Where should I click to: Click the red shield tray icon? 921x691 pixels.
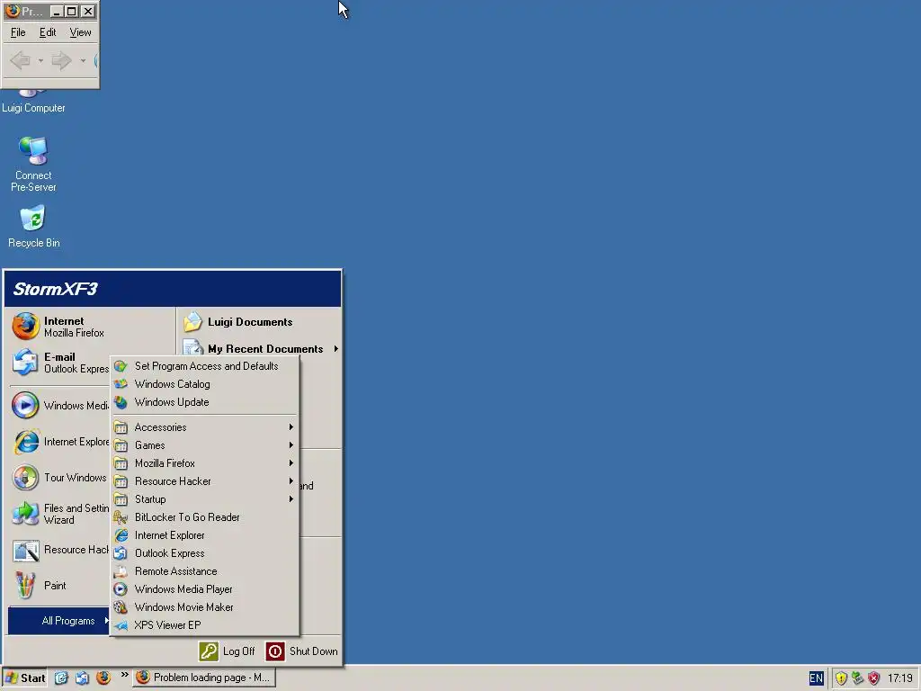pos(874,678)
